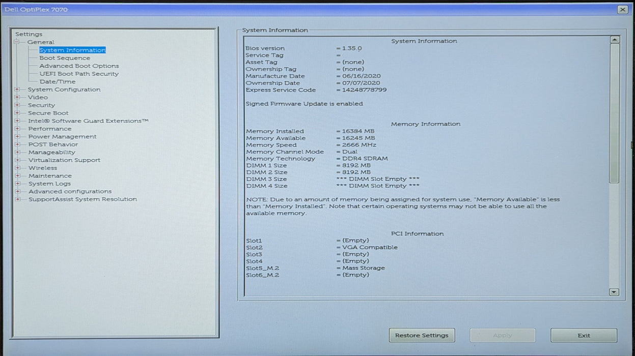Select the Virtualization Support label
The height and width of the screenshot is (356, 635).
[64, 160]
